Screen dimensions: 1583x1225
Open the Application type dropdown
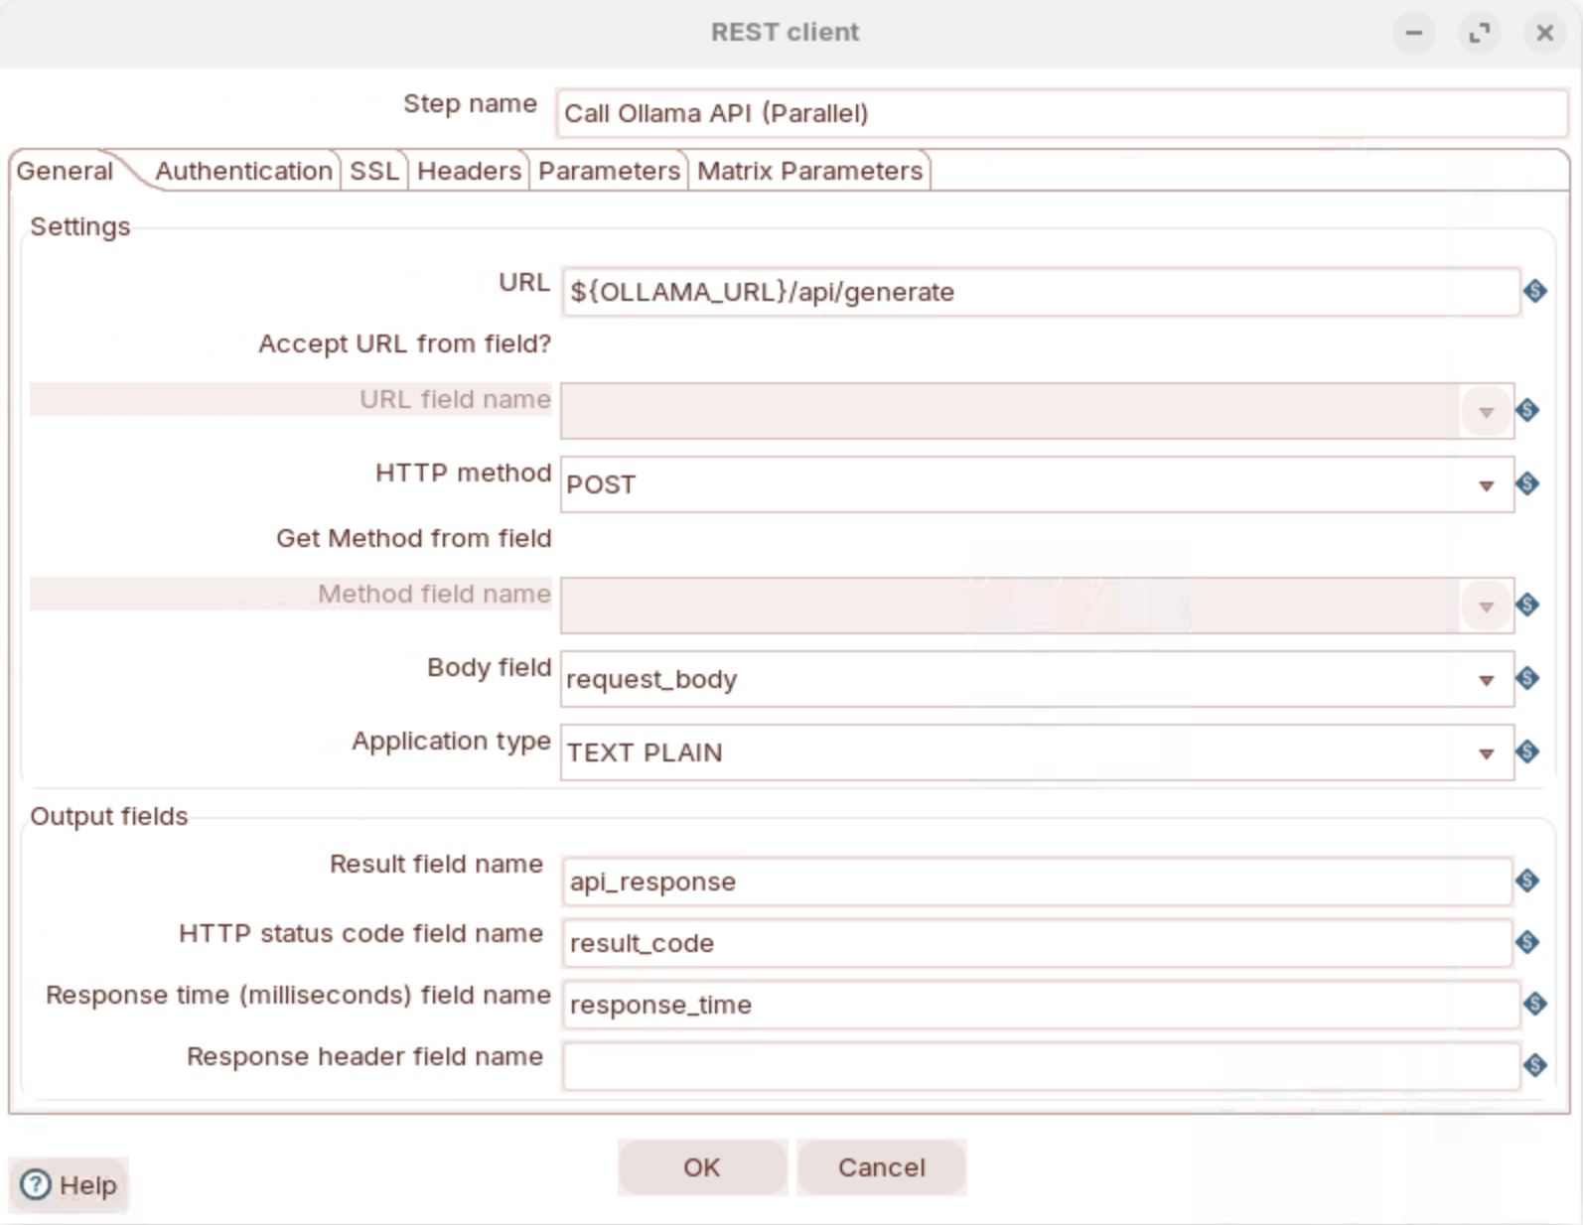coord(1486,753)
